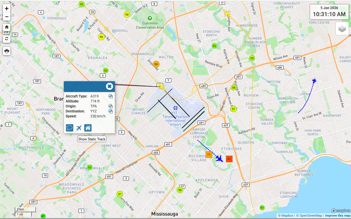
Task: Reset map to home view
Action: coord(7,27)
